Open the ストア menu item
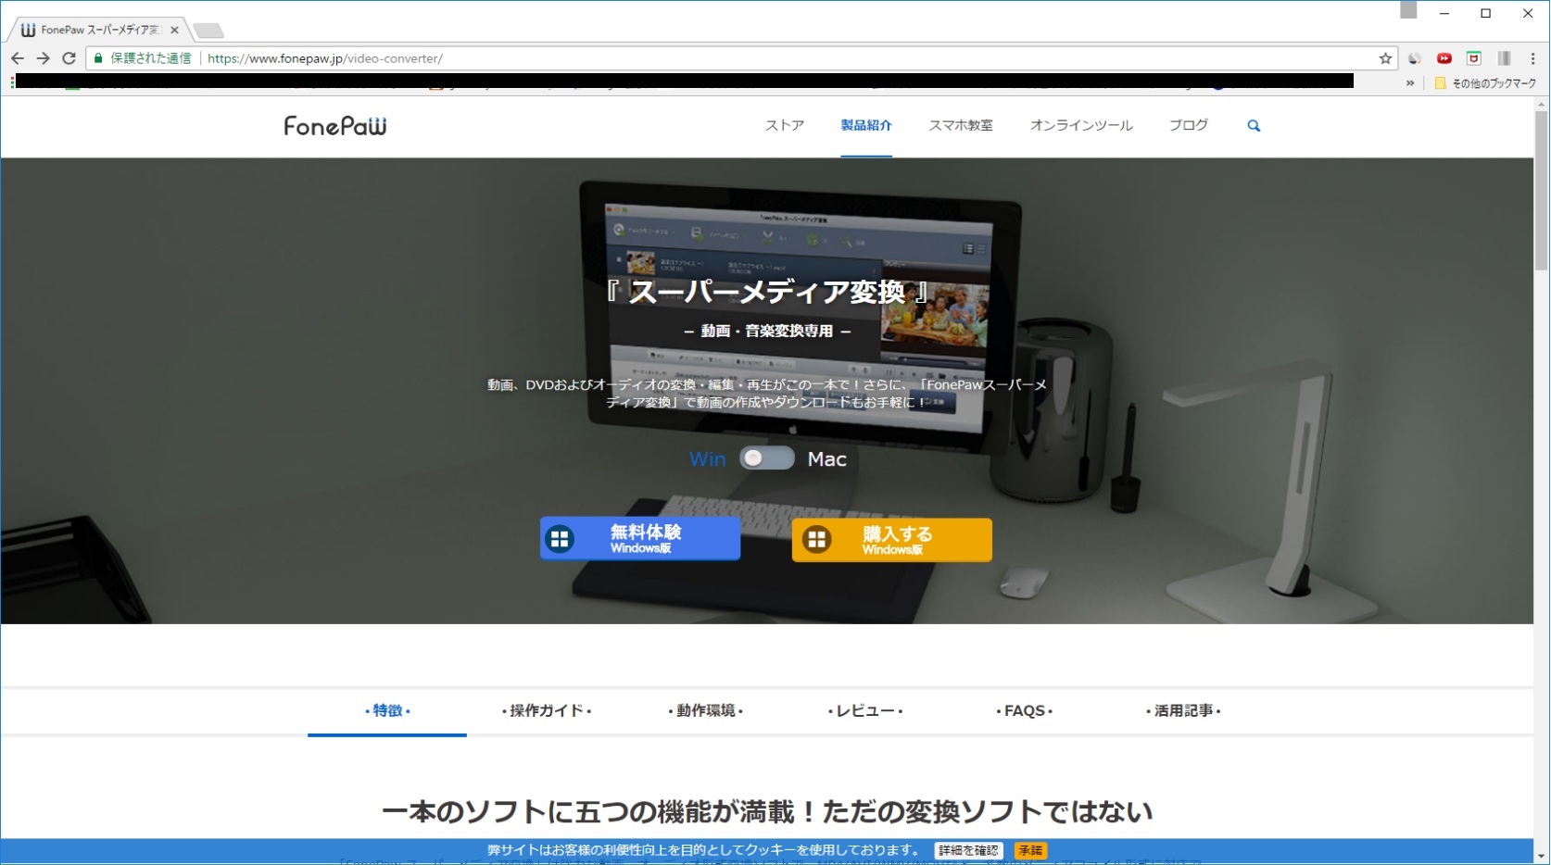The width and height of the screenshot is (1551, 865). (x=785, y=125)
